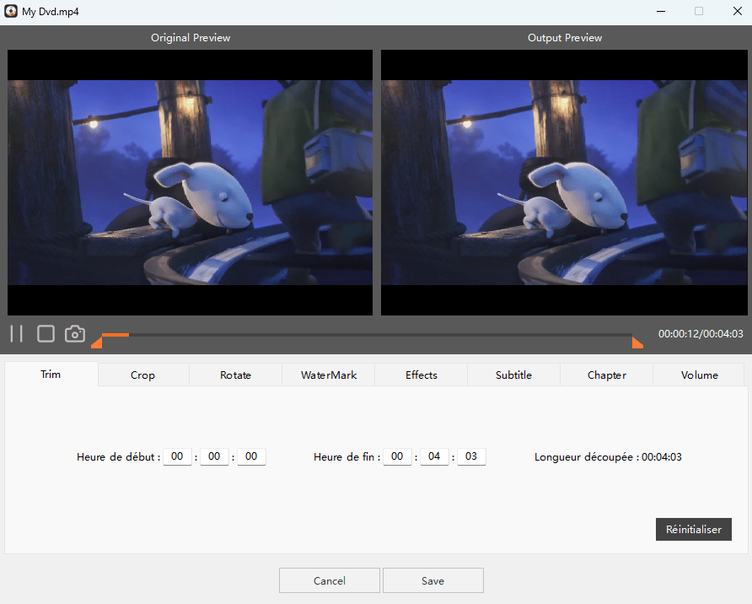752x604 pixels.
Task: Open the Volume tab
Action: click(x=699, y=375)
